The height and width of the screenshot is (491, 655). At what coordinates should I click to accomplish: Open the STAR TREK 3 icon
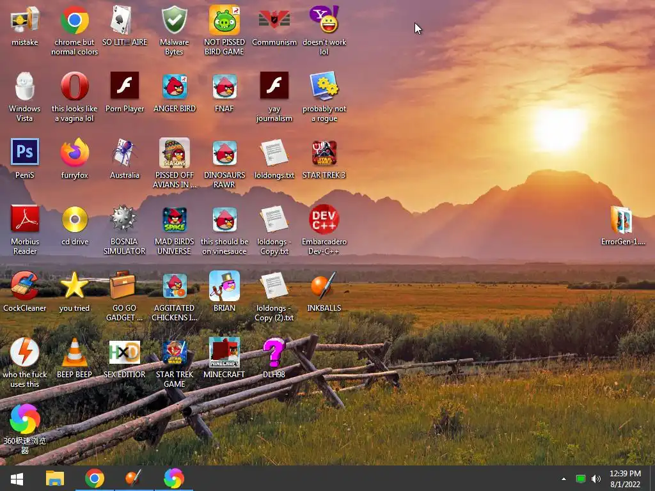(324, 153)
